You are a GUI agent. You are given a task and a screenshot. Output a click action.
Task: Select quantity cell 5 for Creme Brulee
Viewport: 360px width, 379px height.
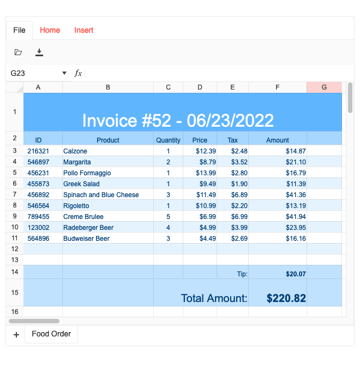tap(169, 216)
